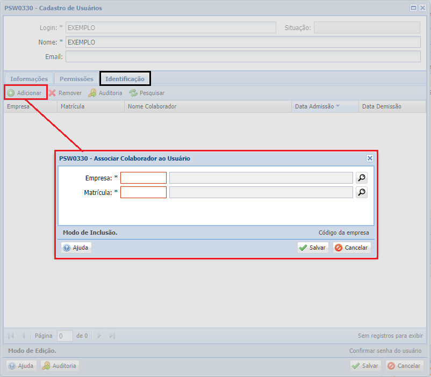Click the Nome Colaborador column header

[152, 106]
